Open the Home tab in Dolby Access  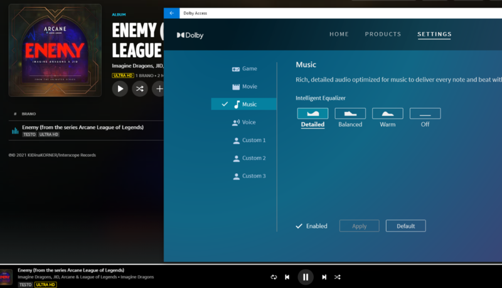coord(339,35)
